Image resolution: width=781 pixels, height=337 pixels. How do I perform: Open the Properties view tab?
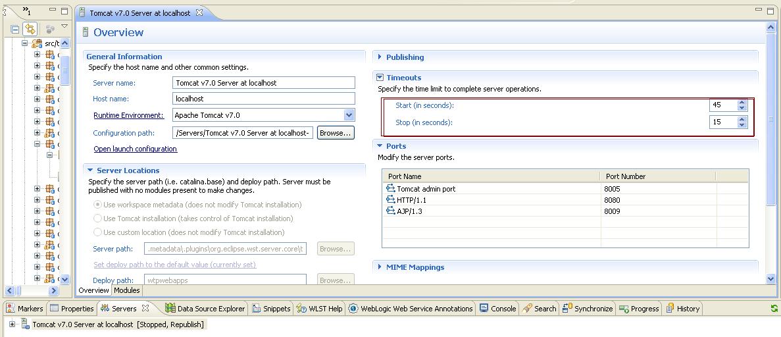tap(72, 309)
